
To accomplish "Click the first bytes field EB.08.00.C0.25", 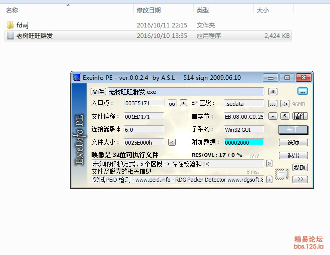I will click(x=244, y=116).
